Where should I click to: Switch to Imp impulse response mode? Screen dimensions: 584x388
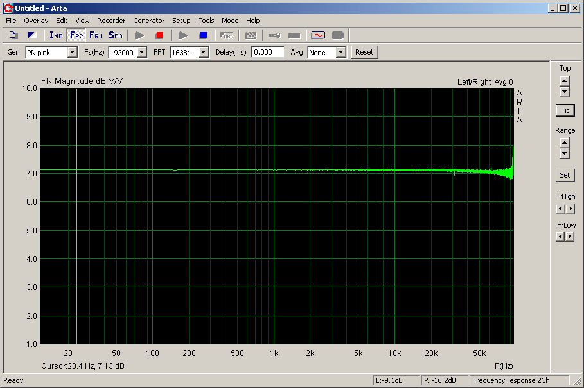tap(56, 35)
